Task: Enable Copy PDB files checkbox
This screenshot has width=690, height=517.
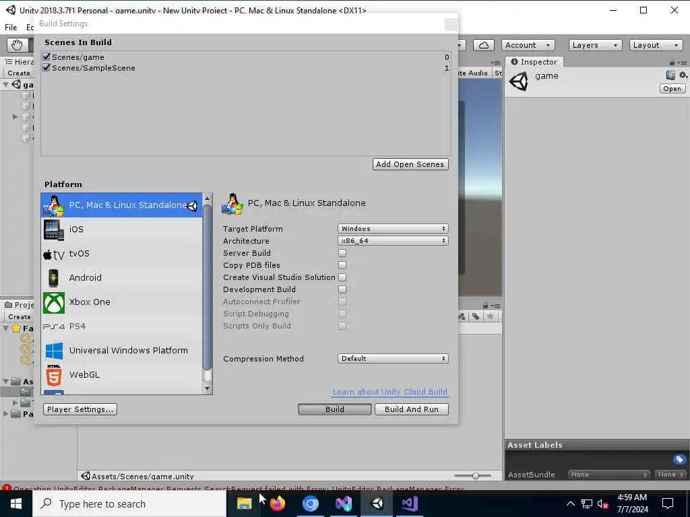Action: click(342, 265)
